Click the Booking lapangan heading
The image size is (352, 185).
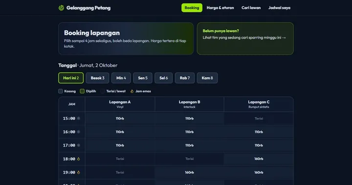point(92,33)
